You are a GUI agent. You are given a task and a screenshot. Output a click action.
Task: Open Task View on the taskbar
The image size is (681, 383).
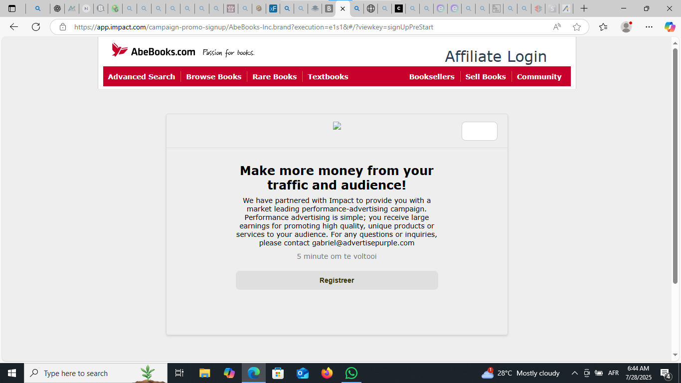point(179,373)
